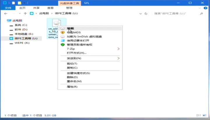The image size is (210, 120).
Task: Switch to the 查看 ribbon tab
Action: click(50, 8)
